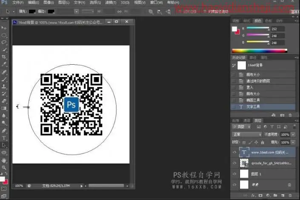Click path operations icon in options bar
Viewport: 300px width, 200px height.
click(x=151, y=11)
